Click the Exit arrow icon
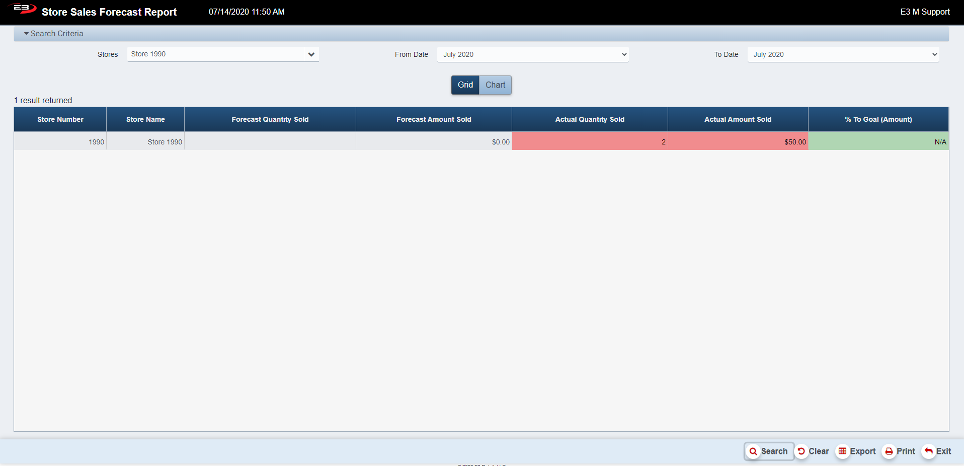The width and height of the screenshot is (964, 466). click(929, 451)
